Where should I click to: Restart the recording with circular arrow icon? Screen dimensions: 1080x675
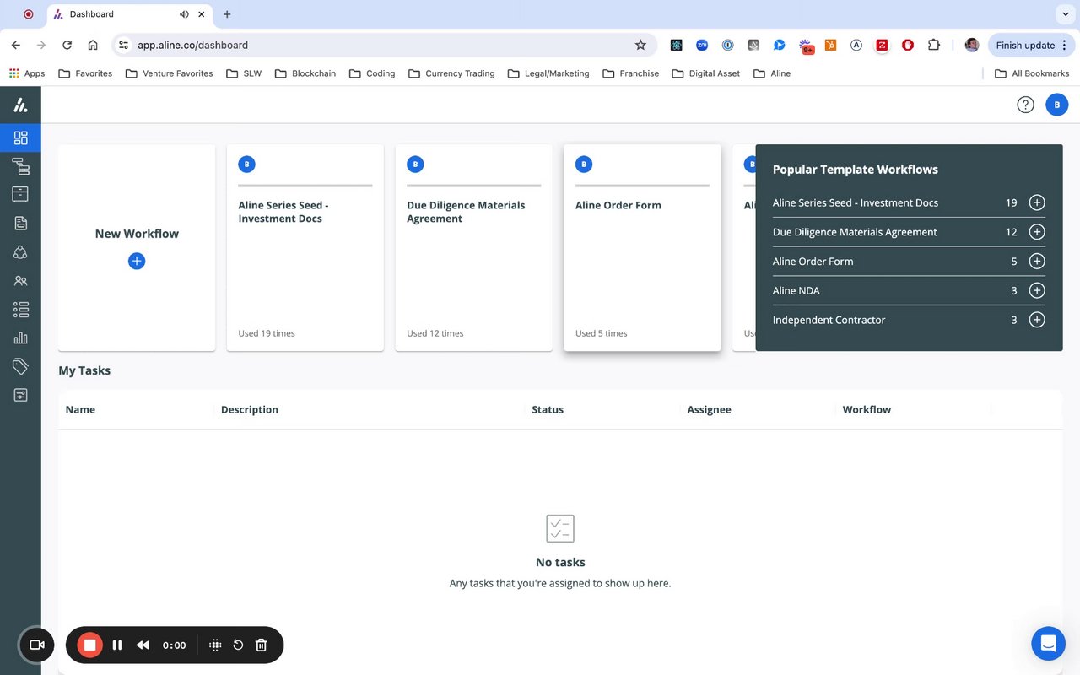click(238, 645)
